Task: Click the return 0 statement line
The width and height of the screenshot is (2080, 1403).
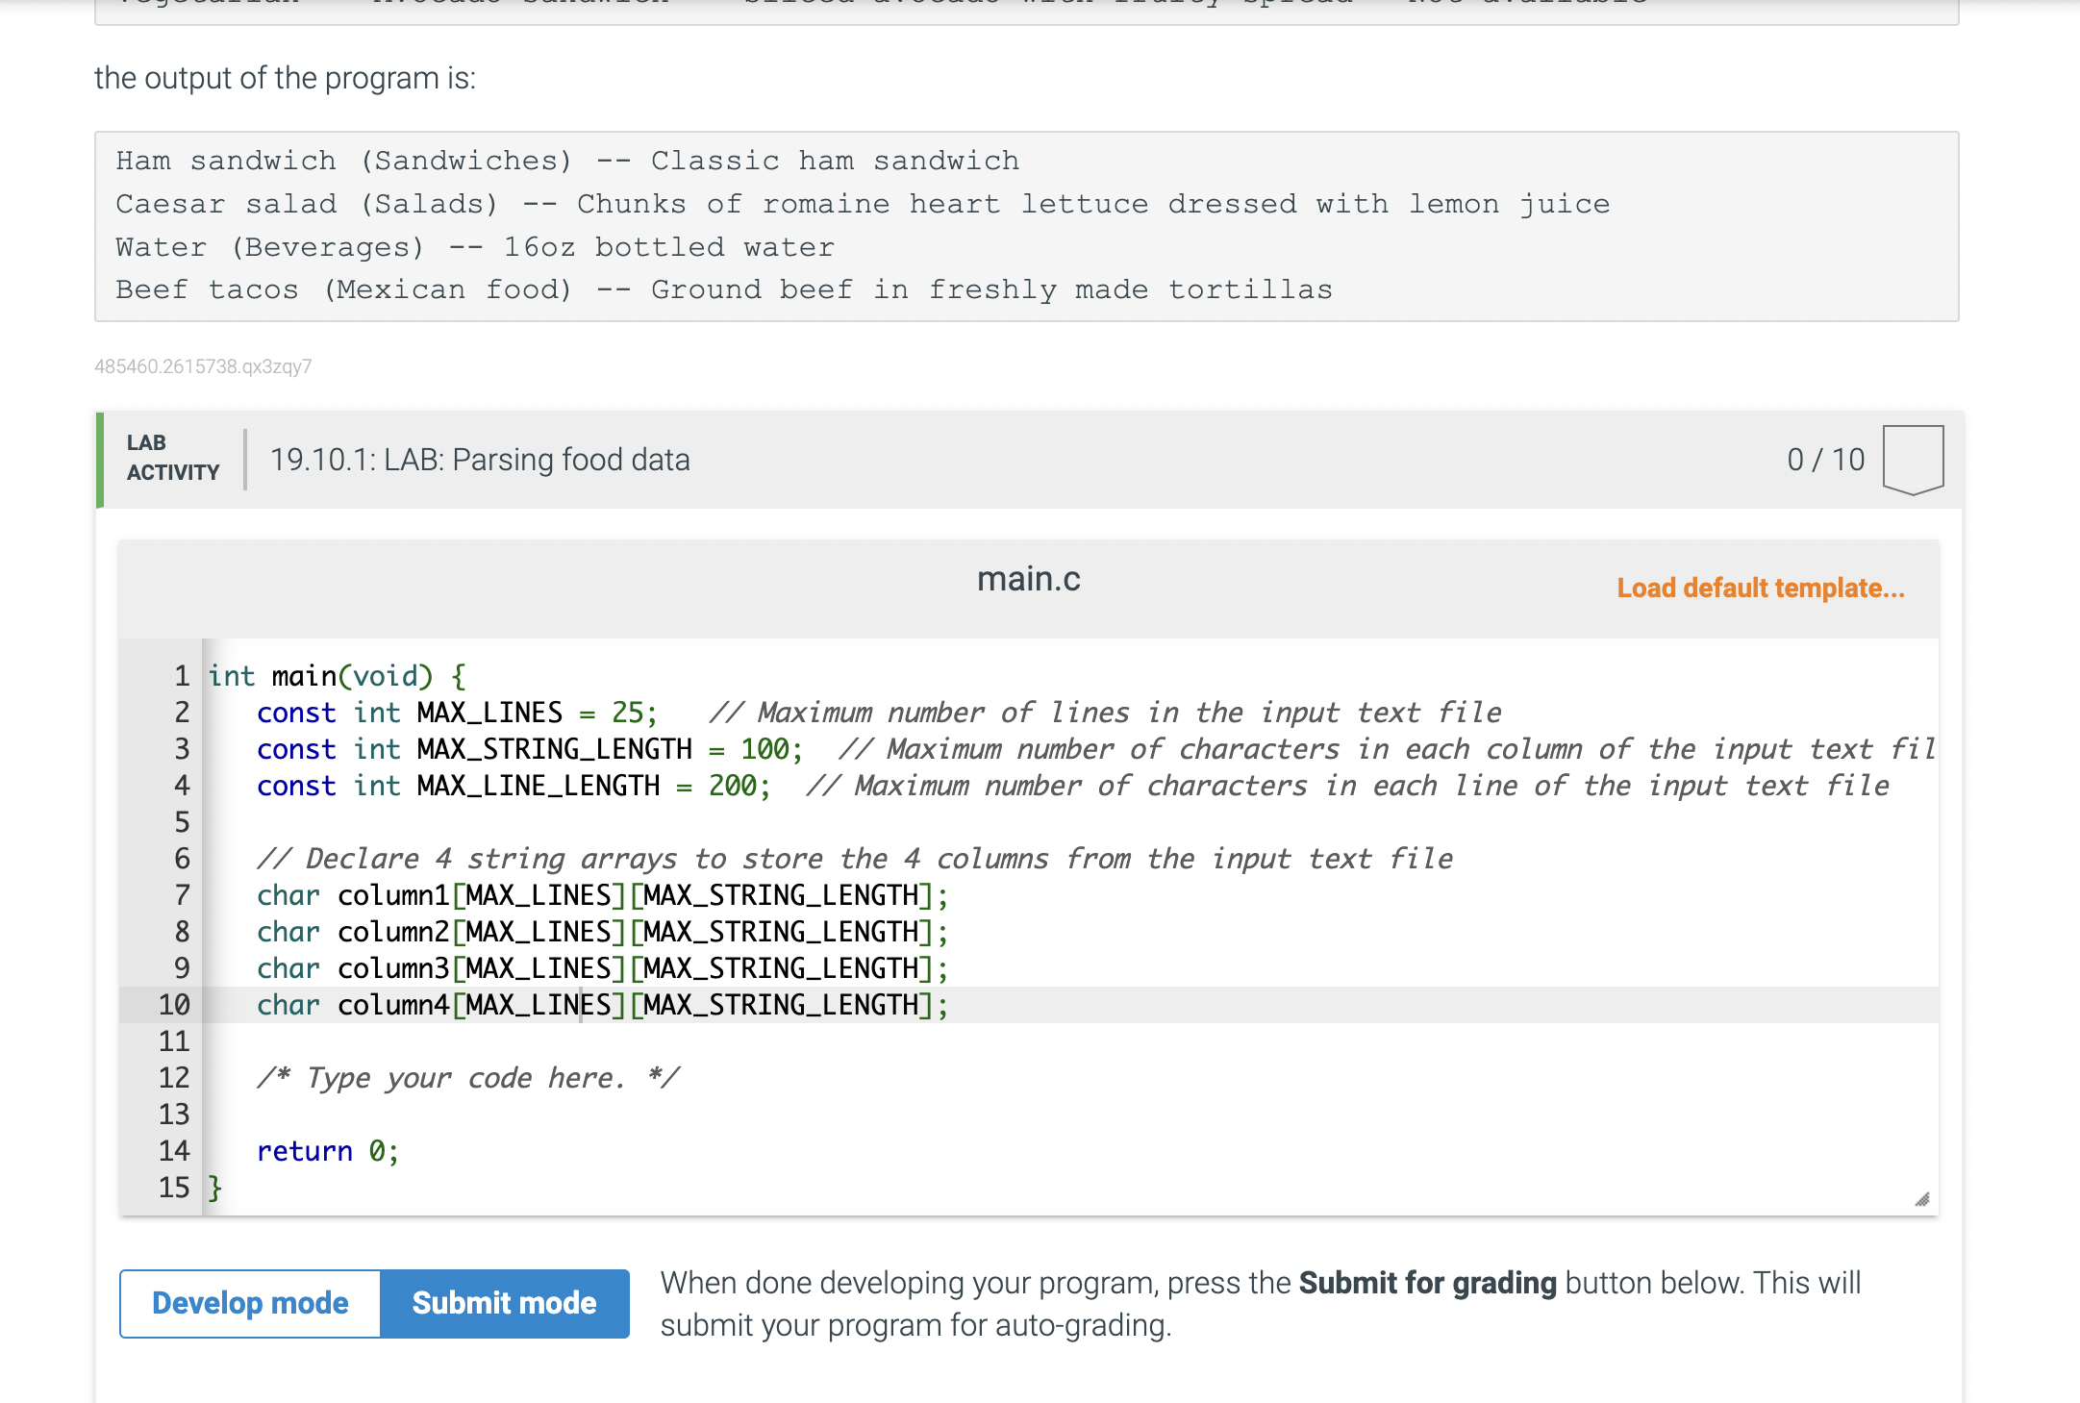Action: click(x=327, y=1151)
